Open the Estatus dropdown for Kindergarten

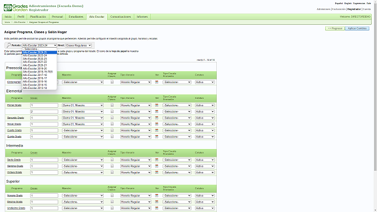[x=205, y=82]
